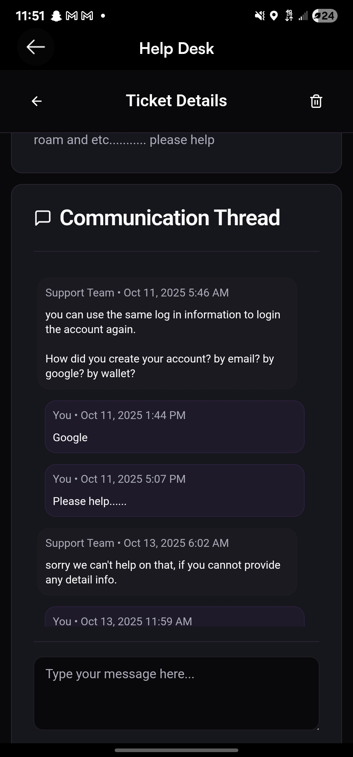Go back from Ticket Details

[x=37, y=101]
